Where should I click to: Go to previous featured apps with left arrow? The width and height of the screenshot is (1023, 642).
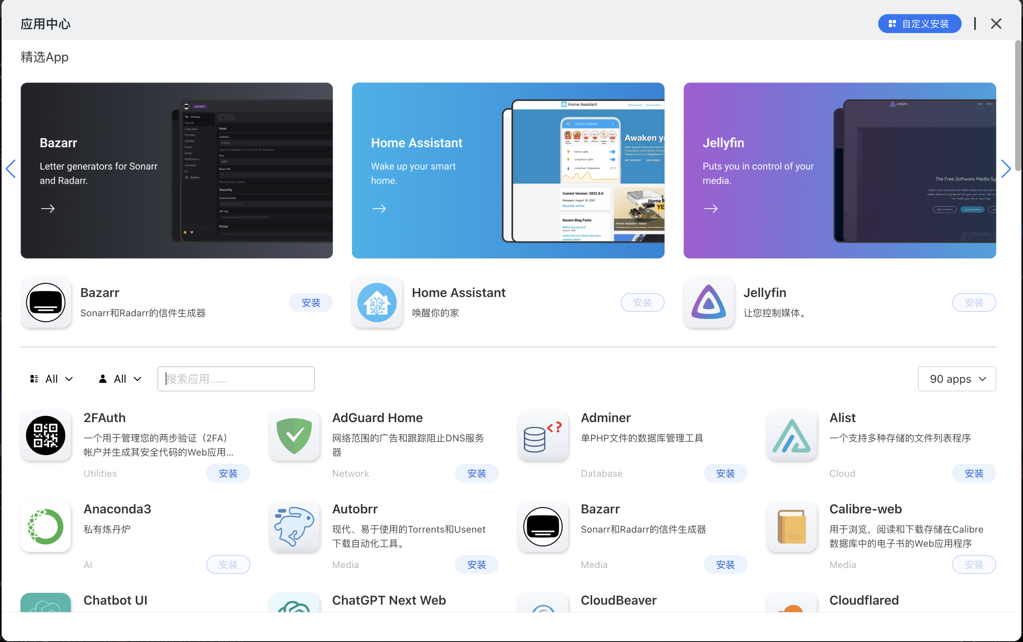(11, 169)
